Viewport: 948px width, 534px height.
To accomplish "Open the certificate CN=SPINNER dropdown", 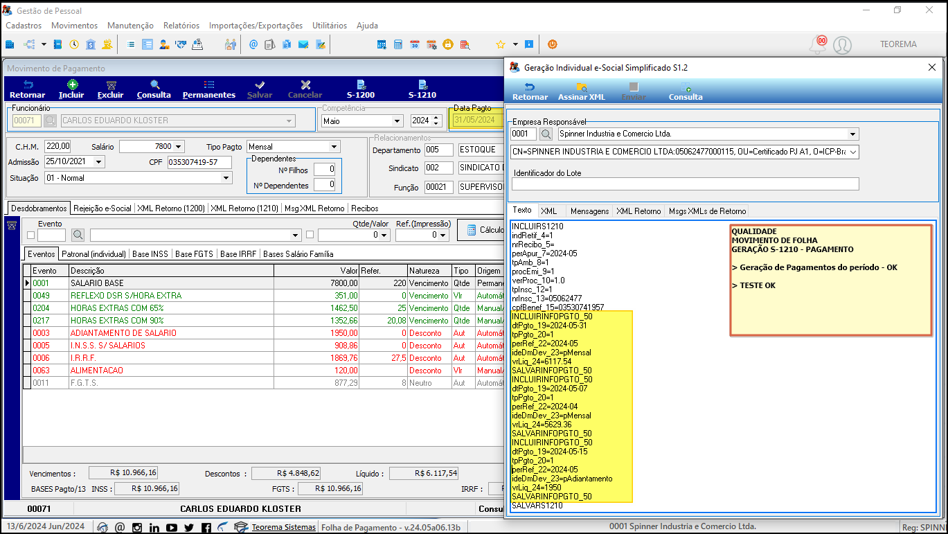I will pos(853,152).
